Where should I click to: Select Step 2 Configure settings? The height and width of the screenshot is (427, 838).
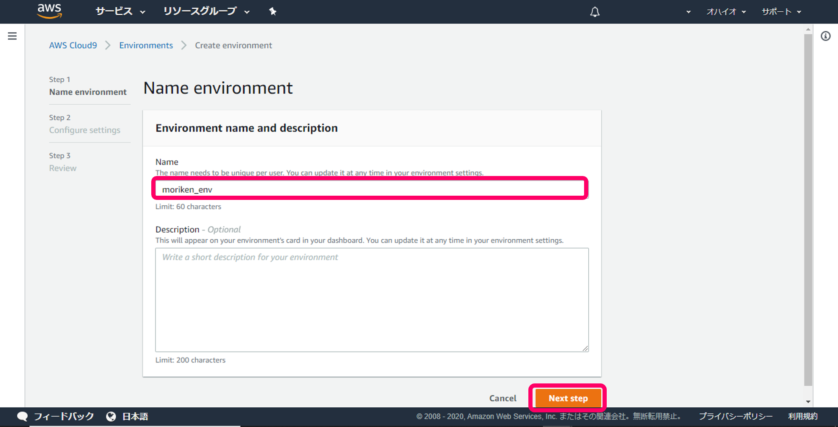pos(85,124)
